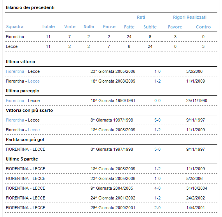The height and width of the screenshot is (217, 222).
Task: Click the Subite column header
Action: click(150, 27)
